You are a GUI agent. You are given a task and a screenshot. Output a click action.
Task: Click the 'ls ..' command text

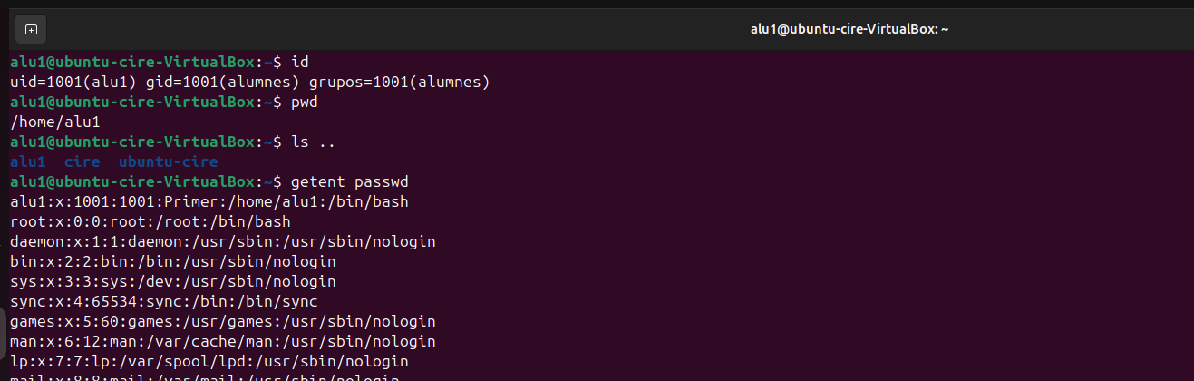(x=314, y=142)
